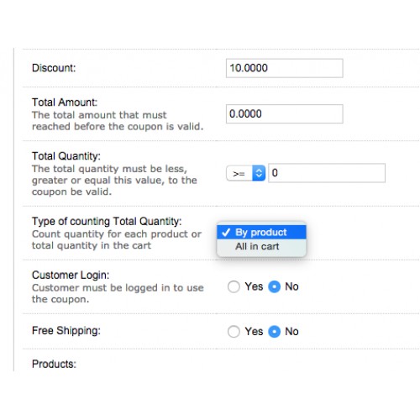The image size is (420, 420).
Task: Select the By product option
Action: 261,233
